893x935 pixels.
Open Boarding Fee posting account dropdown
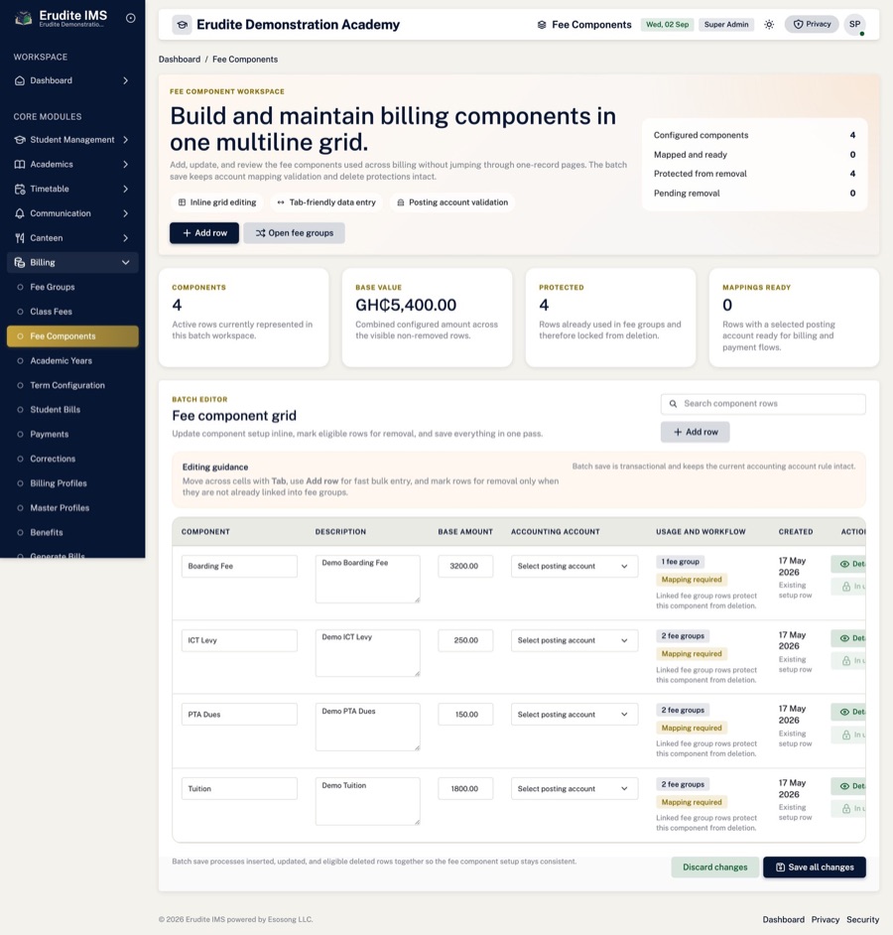[574, 566]
